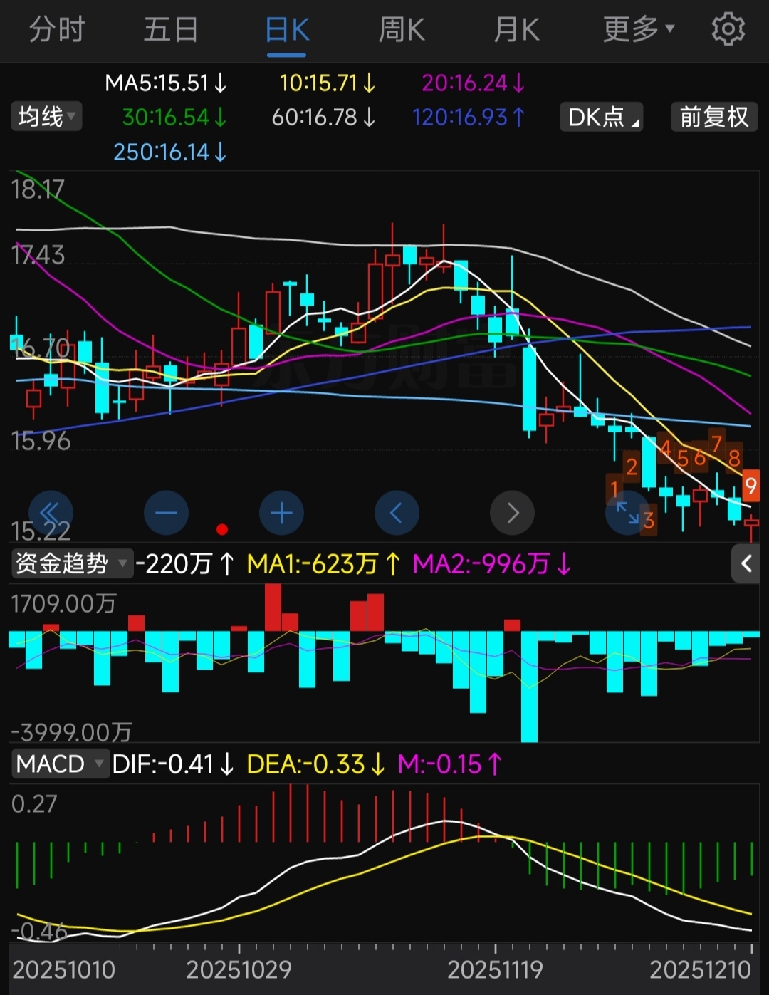
Task: Tap the -220万 fund flow value
Action: pyautogui.click(x=184, y=564)
